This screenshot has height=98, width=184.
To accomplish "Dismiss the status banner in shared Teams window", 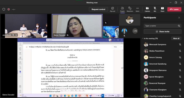I will click(122, 43).
